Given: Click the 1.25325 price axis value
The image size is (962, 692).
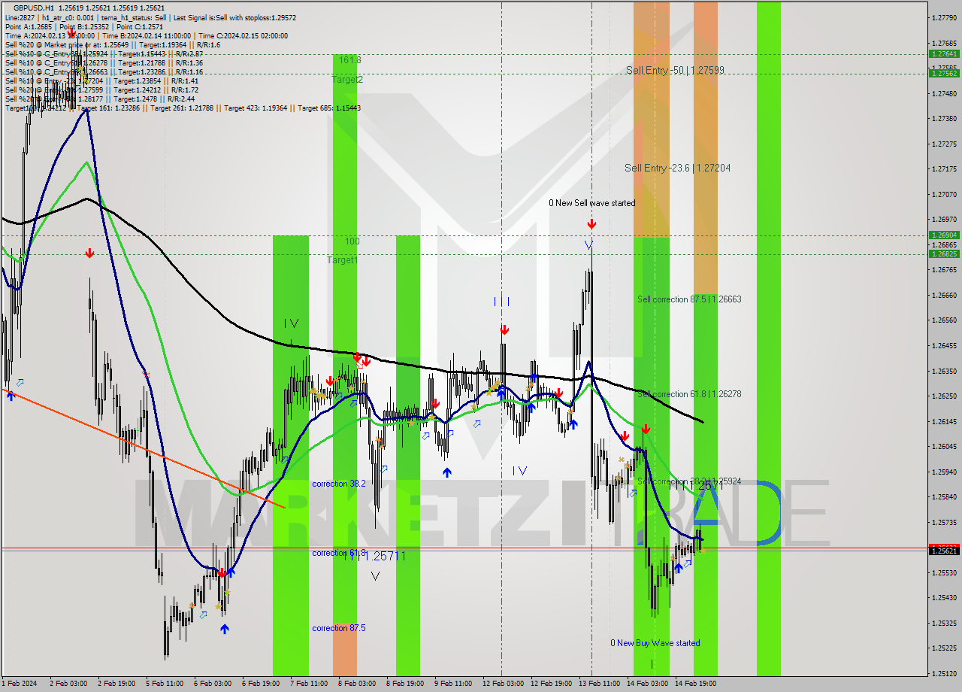Looking at the screenshot, I should [944, 623].
